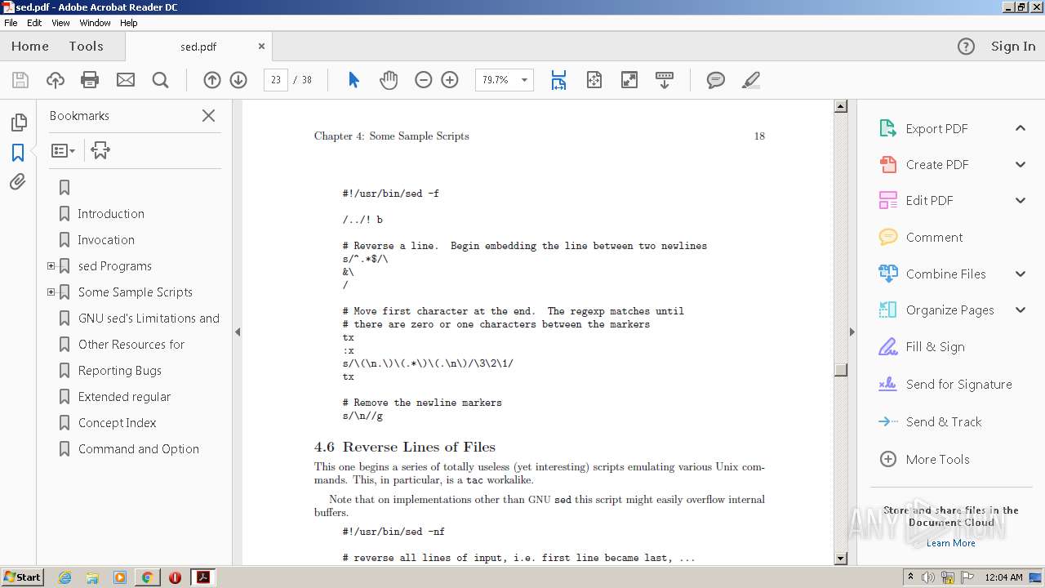Screen dimensions: 1045x588
Task: Switch to the Tools tab
Action: click(86, 47)
